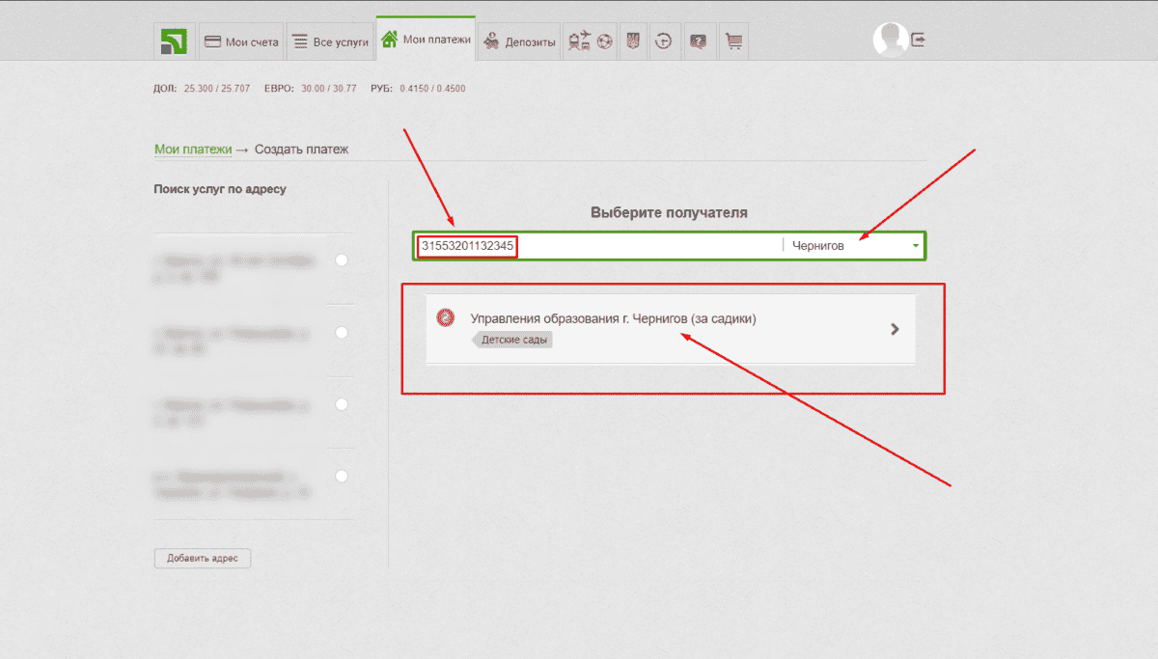Open the shopping cart icon

coord(733,41)
